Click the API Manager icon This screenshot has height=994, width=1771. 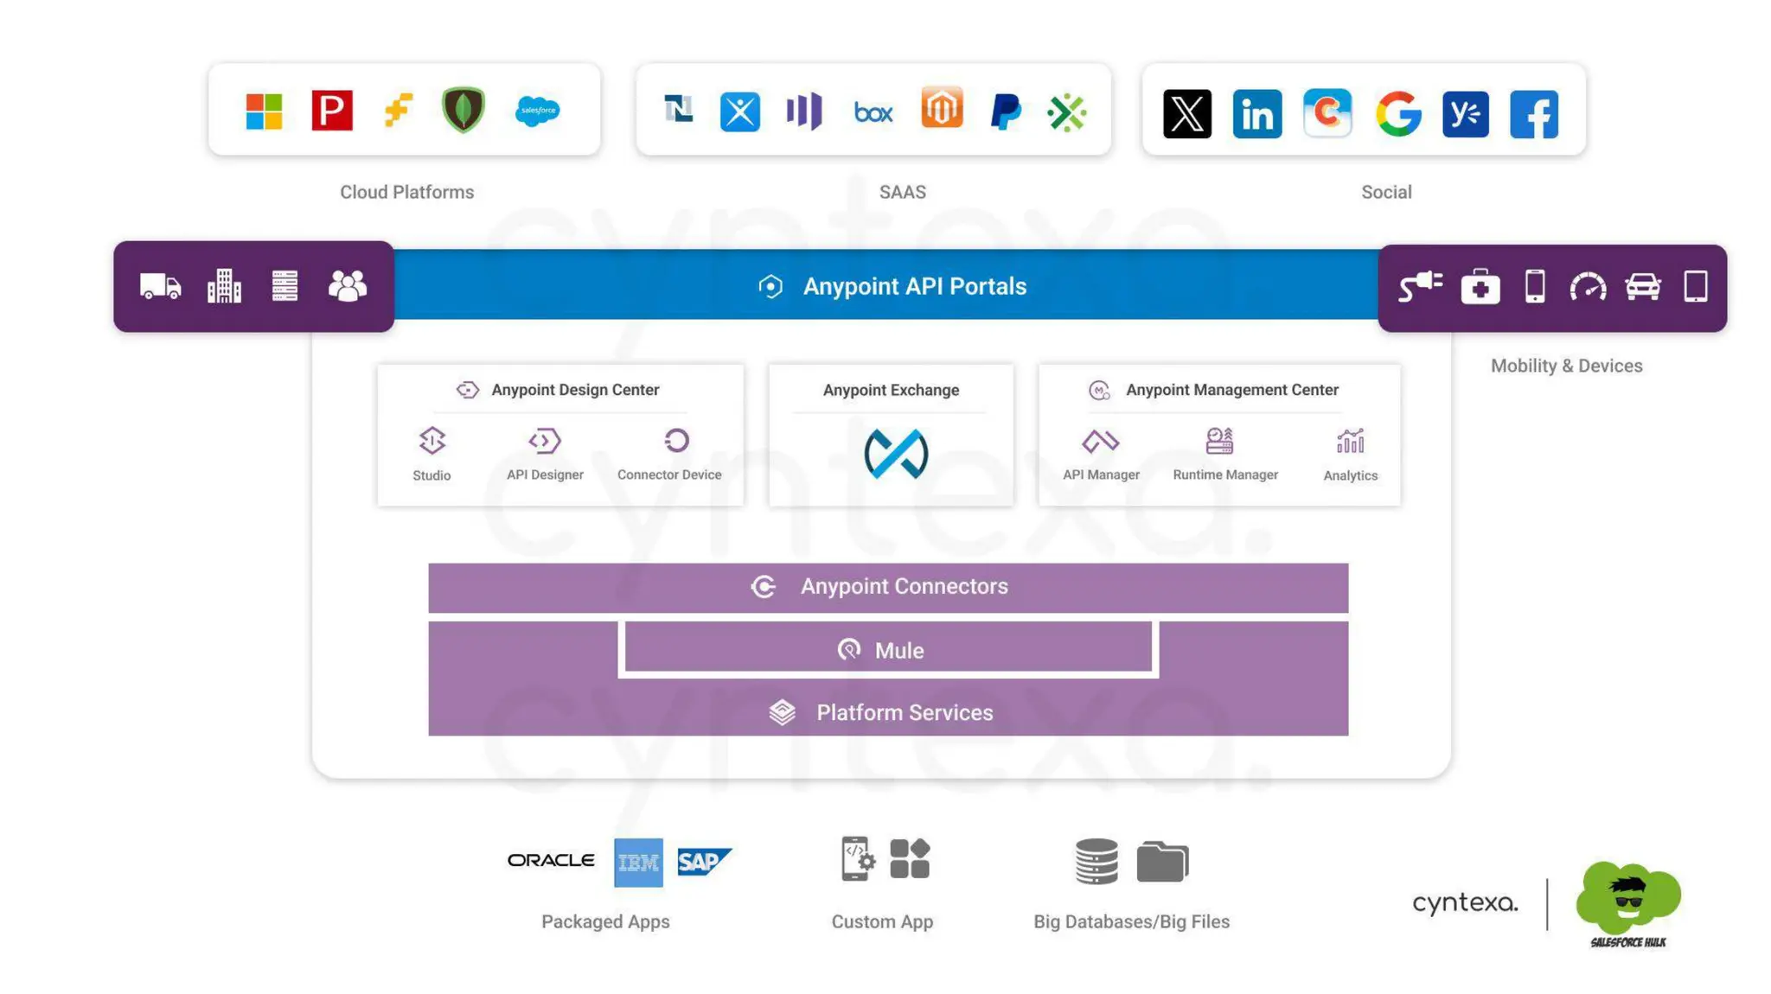click(1101, 442)
